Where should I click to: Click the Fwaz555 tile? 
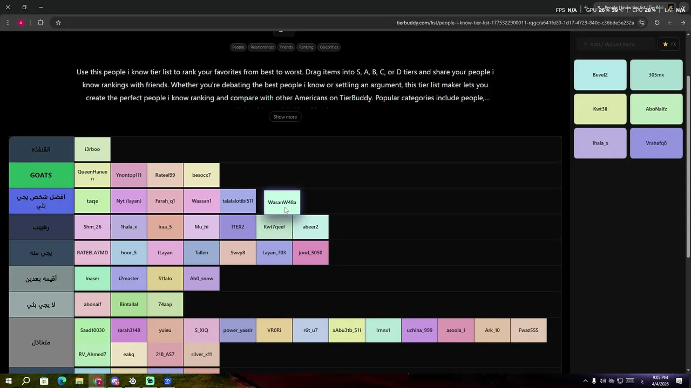(529, 330)
